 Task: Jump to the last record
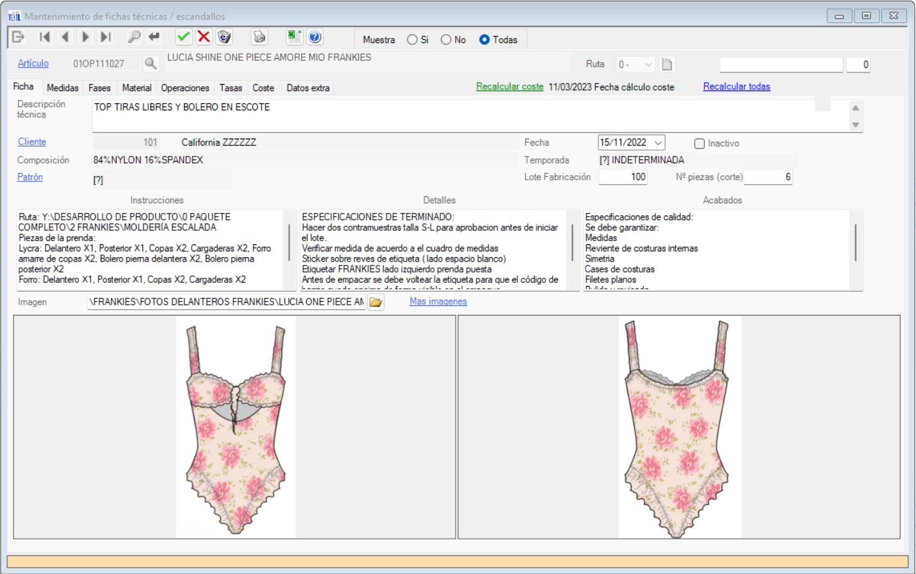click(106, 37)
